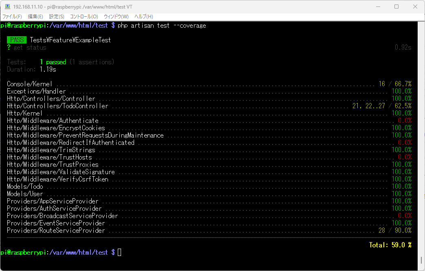This screenshot has height=271, width=425.
Task: Click the green PASS badge
Action: pos(16,40)
